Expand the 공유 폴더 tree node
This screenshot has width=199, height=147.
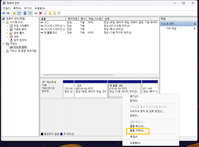[x=7, y=33]
